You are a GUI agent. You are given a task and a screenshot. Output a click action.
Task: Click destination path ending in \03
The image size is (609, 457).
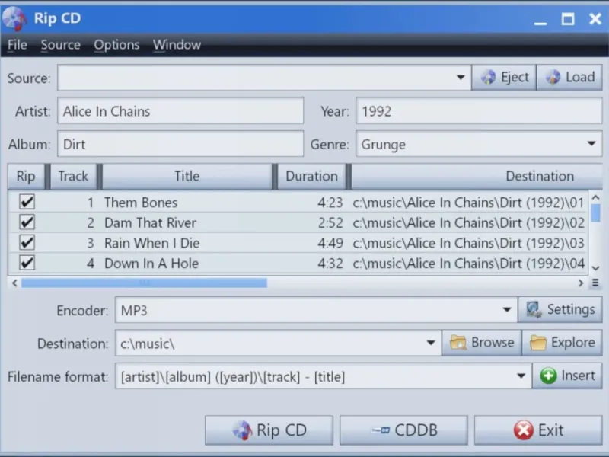click(468, 243)
